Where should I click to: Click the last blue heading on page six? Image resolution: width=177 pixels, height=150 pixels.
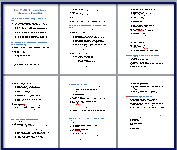[x=144, y=115]
